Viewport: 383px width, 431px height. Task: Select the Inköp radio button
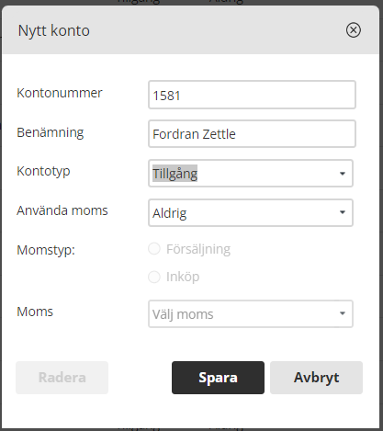pyautogui.click(x=154, y=277)
